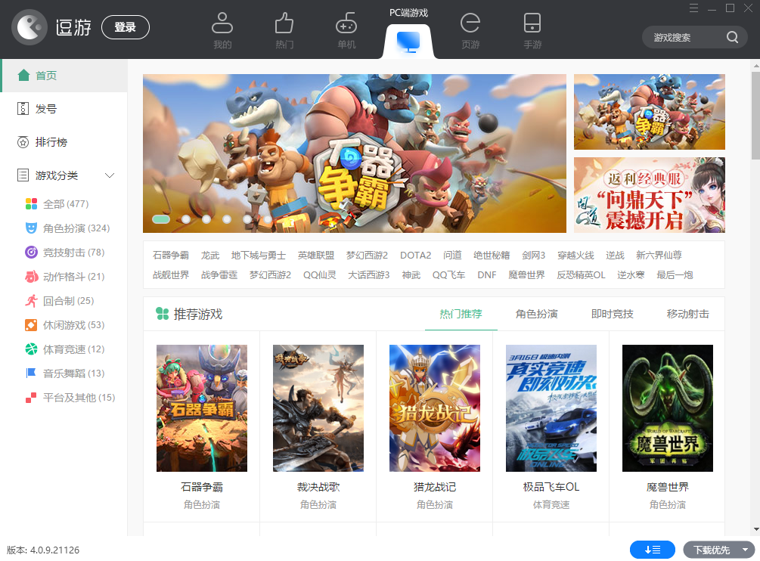Open the download list manager icon

point(653,550)
